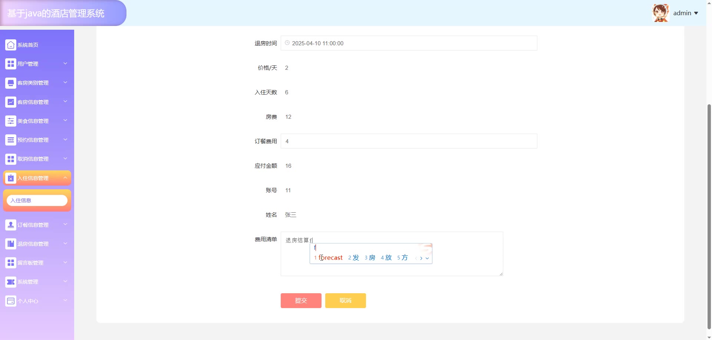The image size is (712, 340).
Task: Expand the 退房信息管理 menu chevron
Action: point(65,243)
